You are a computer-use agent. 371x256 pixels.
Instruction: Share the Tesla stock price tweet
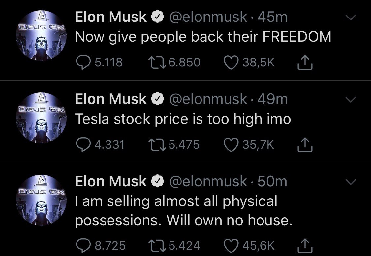pyautogui.click(x=305, y=145)
